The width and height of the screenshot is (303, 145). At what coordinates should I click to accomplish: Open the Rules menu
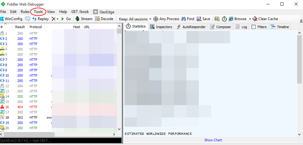(25, 12)
